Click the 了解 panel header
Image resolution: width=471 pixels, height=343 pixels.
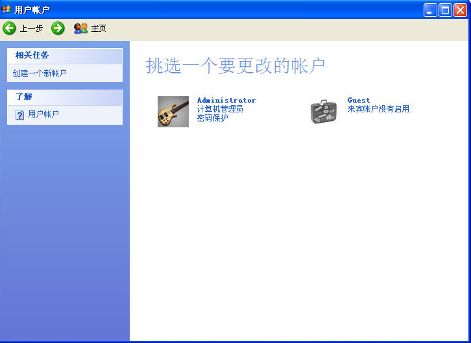pyautogui.click(x=65, y=97)
